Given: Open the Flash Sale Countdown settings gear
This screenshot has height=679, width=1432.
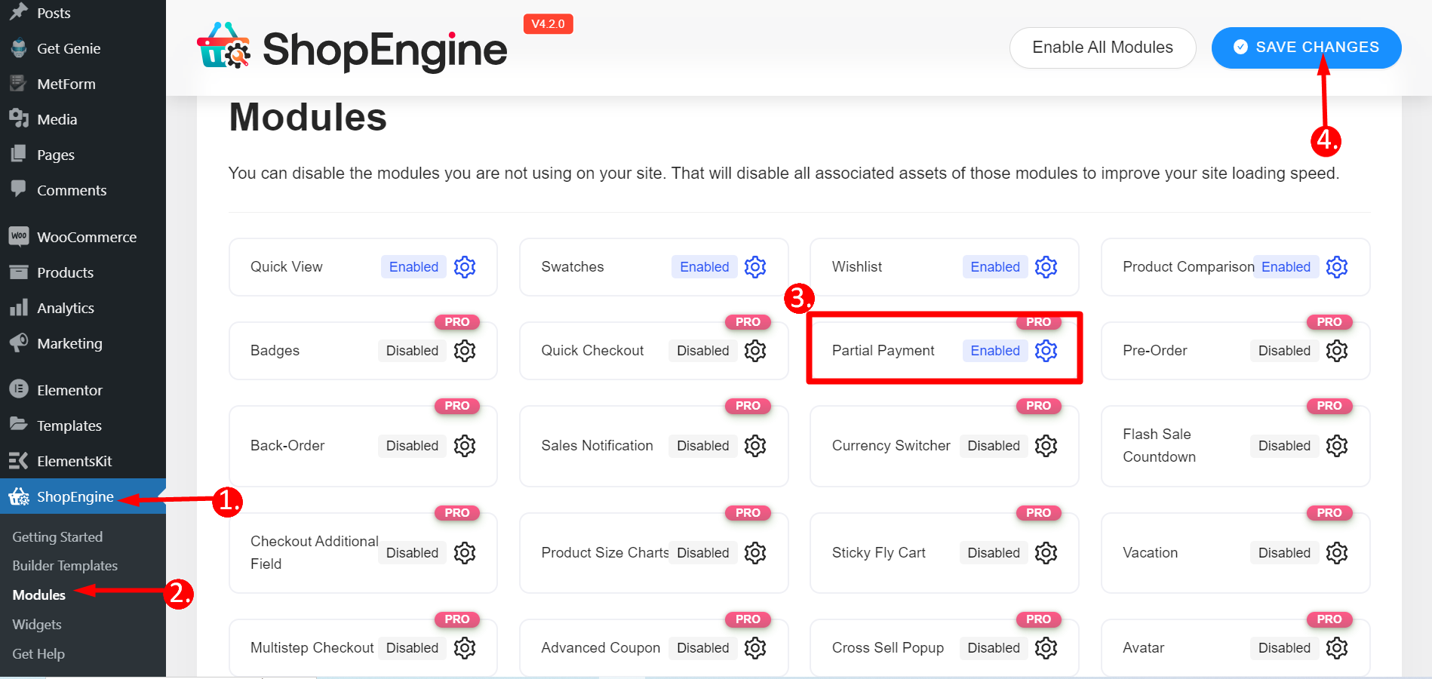Looking at the screenshot, I should pyautogui.click(x=1336, y=445).
